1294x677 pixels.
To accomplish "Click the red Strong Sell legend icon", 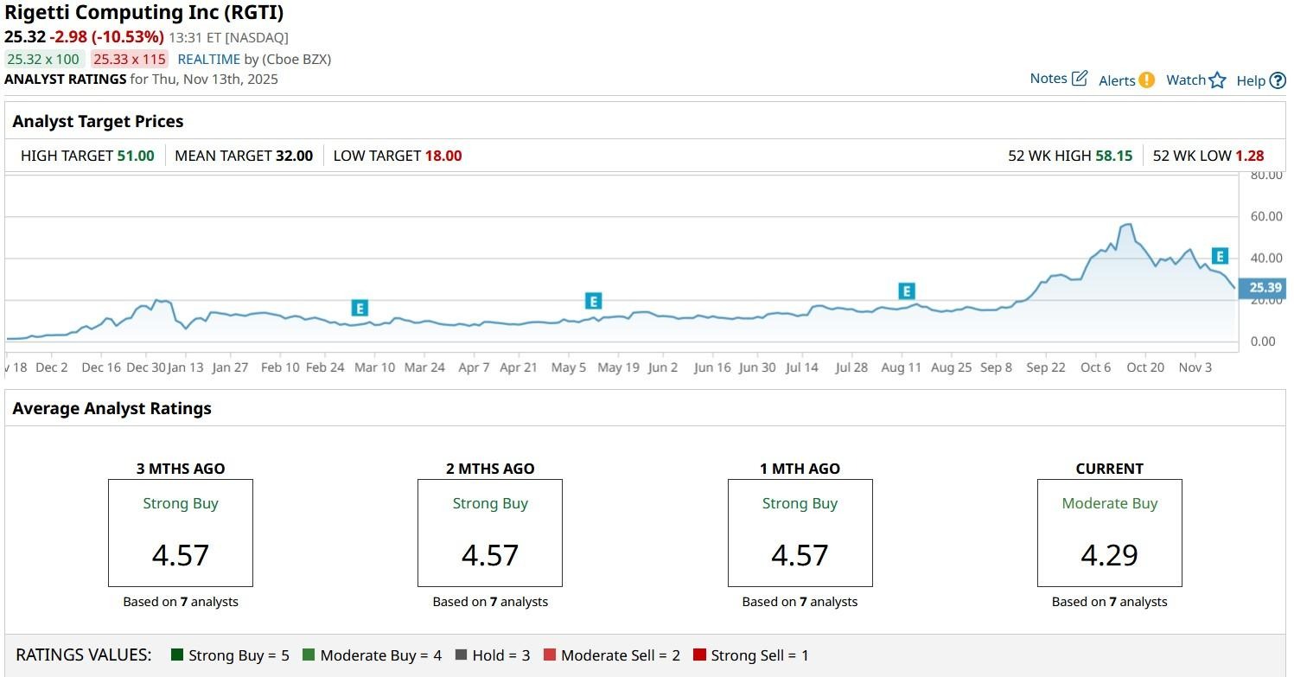I will (698, 655).
